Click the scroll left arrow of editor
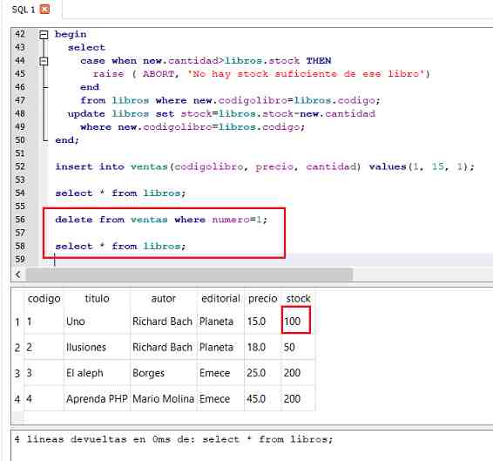The height and width of the screenshot is (461, 493). [18, 275]
